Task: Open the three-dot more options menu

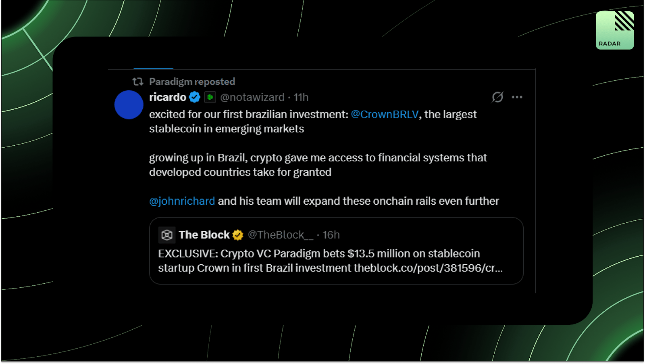Action: click(517, 97)
